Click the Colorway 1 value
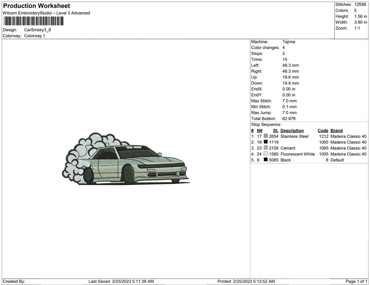Image resolution: width=370 pixels, height=285 pixels. (34, 36)
